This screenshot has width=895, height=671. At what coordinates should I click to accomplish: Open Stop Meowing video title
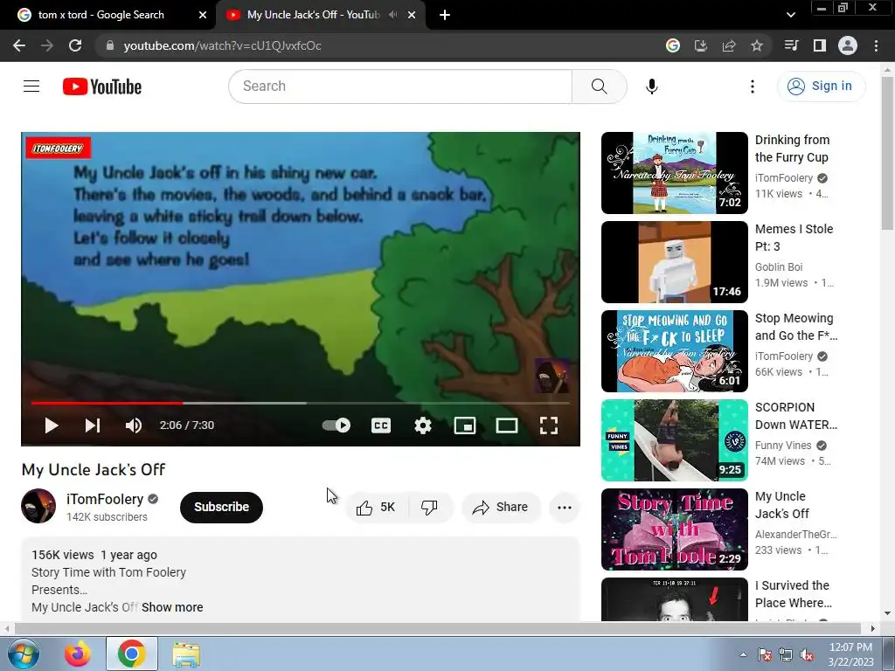795,327
